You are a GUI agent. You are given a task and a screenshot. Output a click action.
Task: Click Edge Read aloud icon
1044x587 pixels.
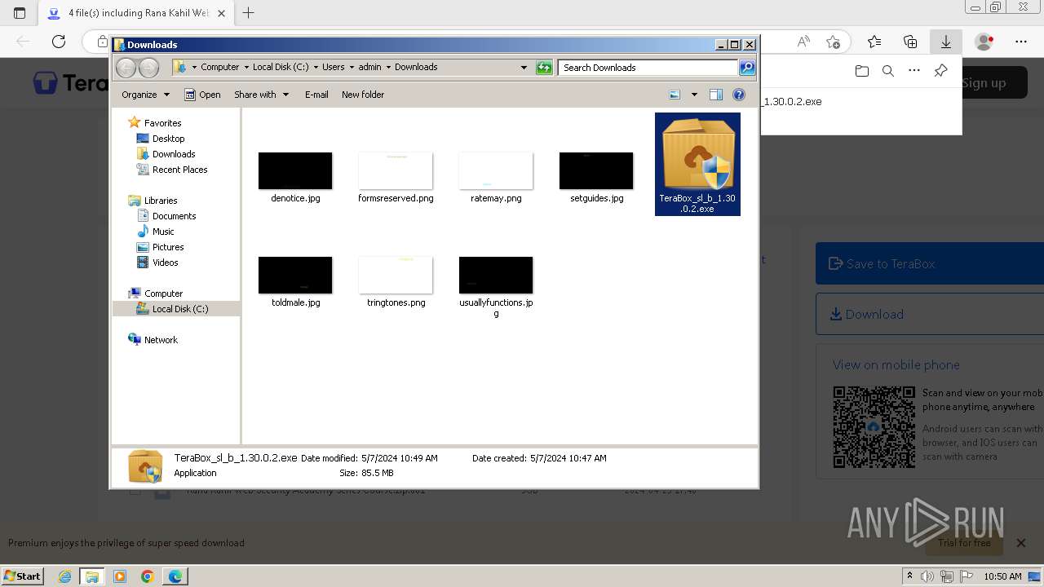[803, 42]
